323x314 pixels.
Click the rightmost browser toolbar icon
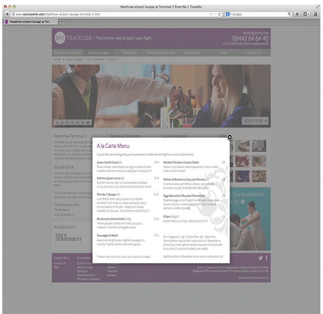coord(315,14)
